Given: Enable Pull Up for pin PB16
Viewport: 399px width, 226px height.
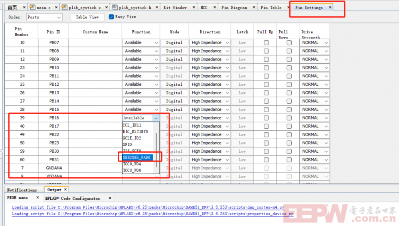Looking at the screenshot, I should pyautogui.click(x=266, y=118).
